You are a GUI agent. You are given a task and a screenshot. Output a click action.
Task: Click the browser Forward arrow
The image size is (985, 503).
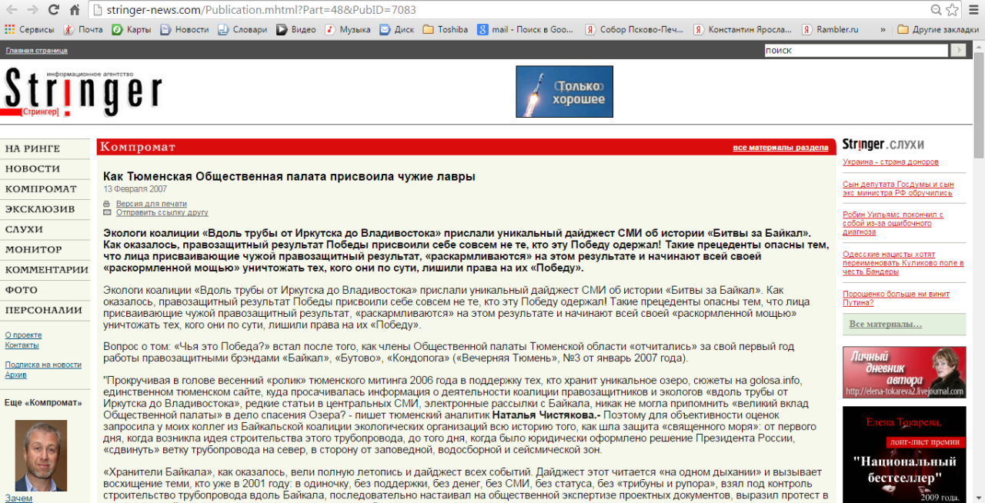click(33, 10)
